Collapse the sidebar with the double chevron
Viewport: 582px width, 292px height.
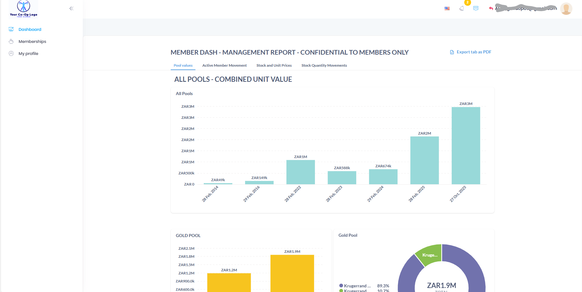(x=71, y=8)
